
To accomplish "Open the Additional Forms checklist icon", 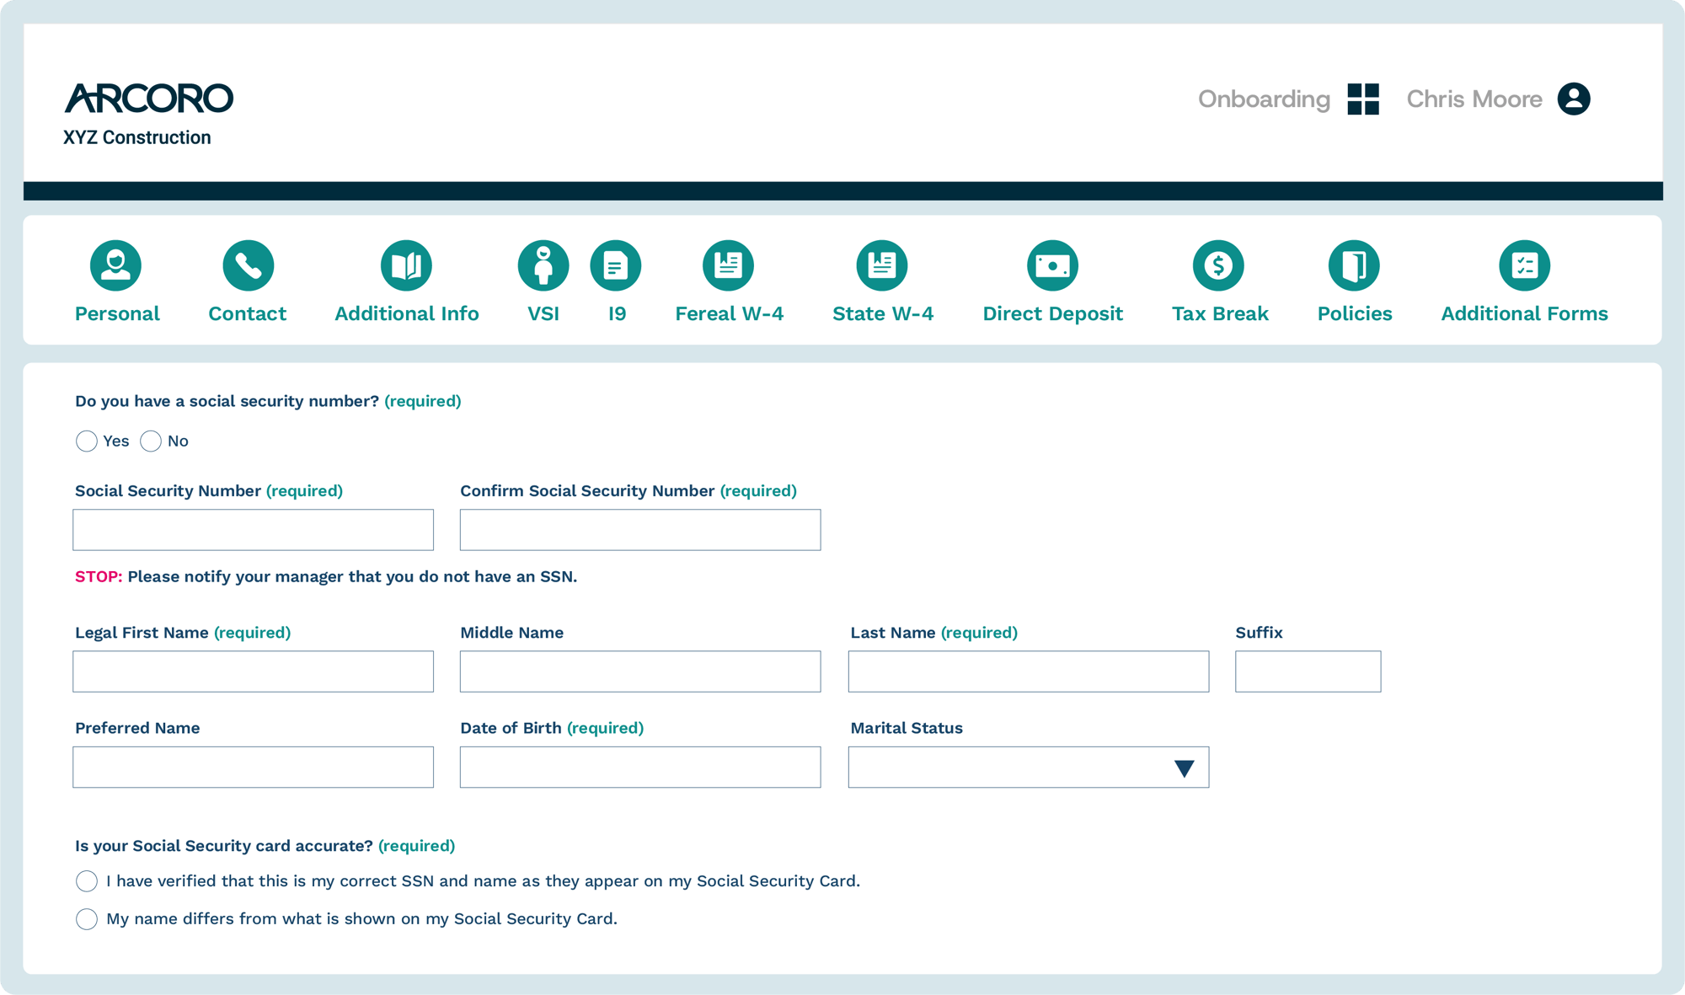I will click(1525, 265).
